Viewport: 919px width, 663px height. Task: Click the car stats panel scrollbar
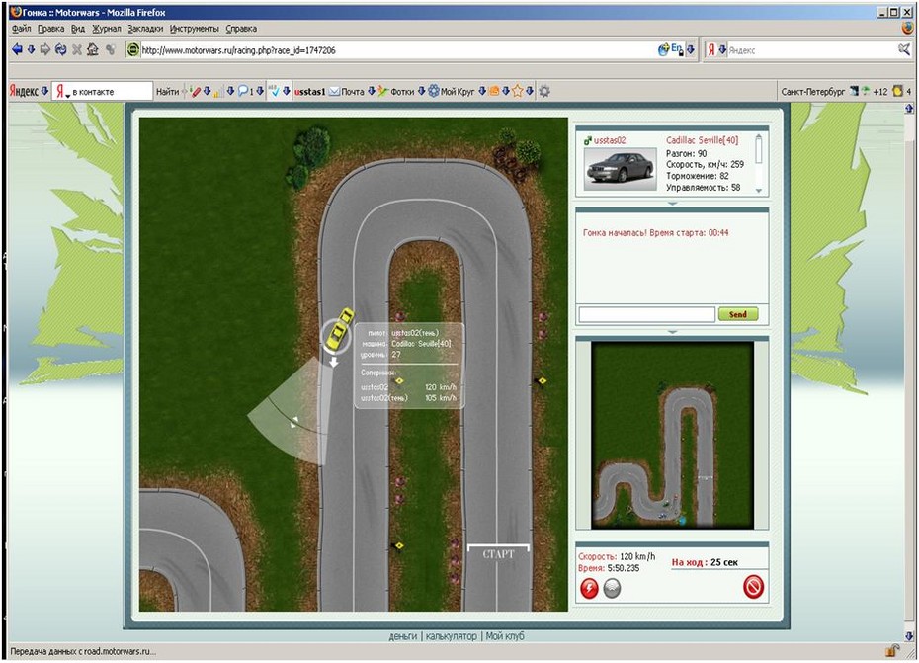(759, 163)
